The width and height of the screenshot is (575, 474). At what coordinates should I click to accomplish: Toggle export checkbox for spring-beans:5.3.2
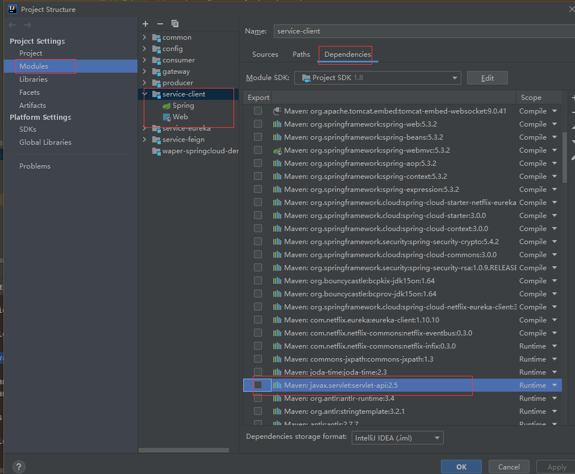click(x=258, y=137)
